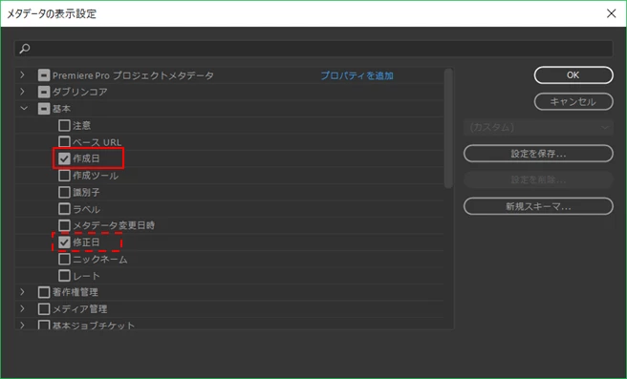Uncheck the 作成日 checkbox
627x379 pixels.
click(x=64, y=158)
